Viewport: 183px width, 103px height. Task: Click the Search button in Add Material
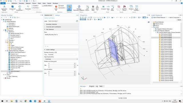pyautogui.click(x=179, y=20)
